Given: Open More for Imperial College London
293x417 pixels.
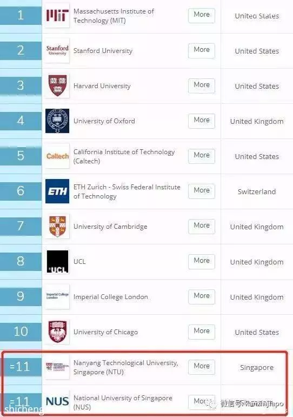Looking at the screenshot, I should (202, 296).
